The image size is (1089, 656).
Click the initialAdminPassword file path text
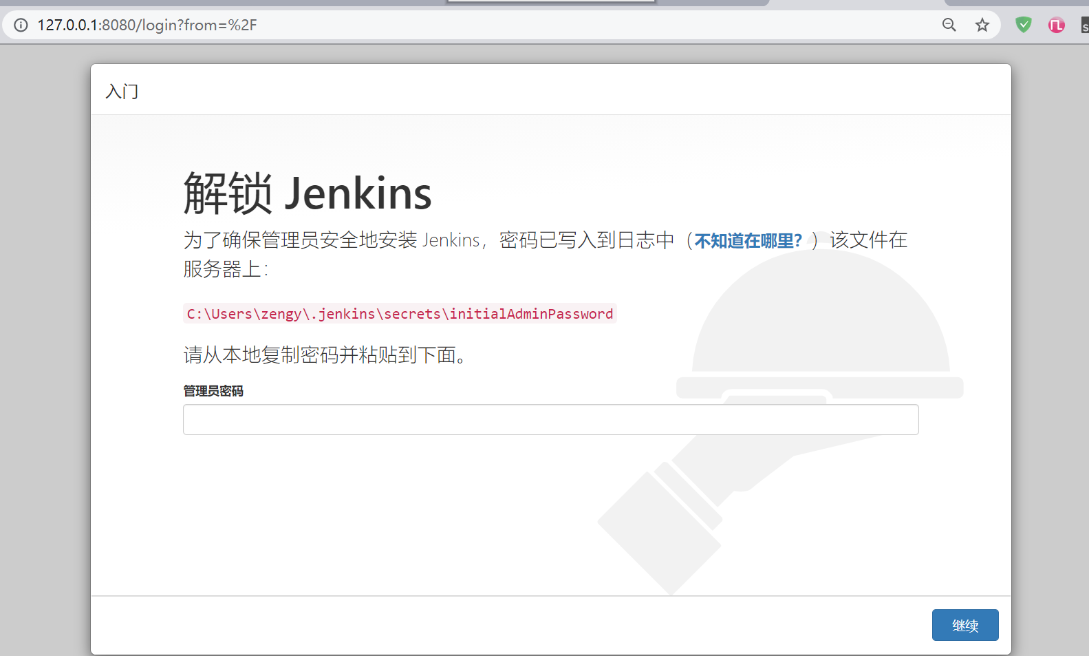coord(400,314)
